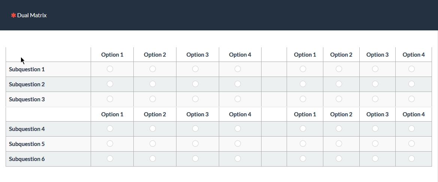Choose Option 2 for Subquestion 6 in left matrix
Viewport: 438px width, 182px height.
(152, 158)
